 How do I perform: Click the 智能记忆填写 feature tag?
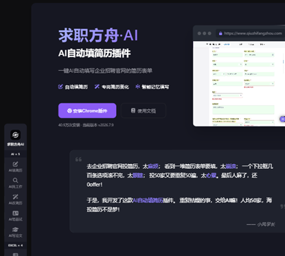152,87
